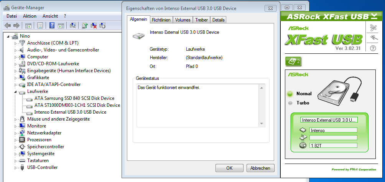Click the uninstall device icon with red X

point(94,25)
